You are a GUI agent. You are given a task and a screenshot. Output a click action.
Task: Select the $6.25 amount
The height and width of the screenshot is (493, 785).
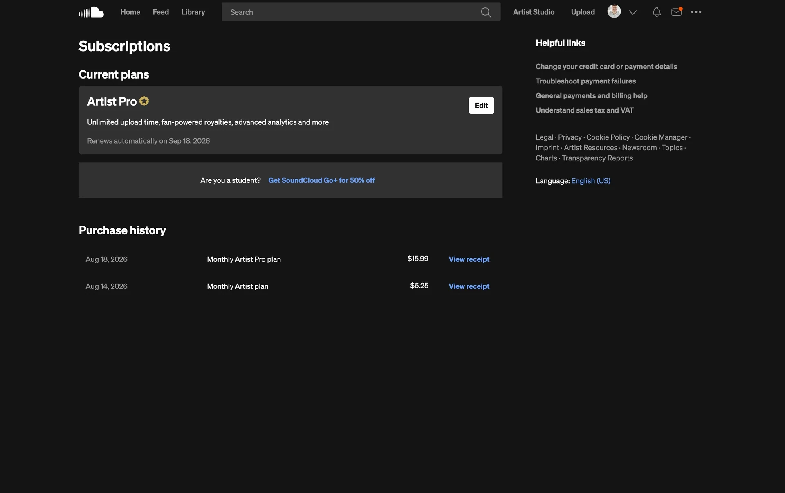tap(419, 286)
